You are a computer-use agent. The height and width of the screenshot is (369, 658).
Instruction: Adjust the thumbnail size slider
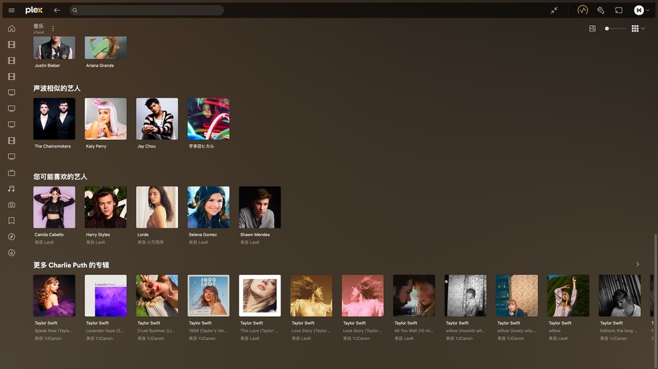(x=615, y=29)
